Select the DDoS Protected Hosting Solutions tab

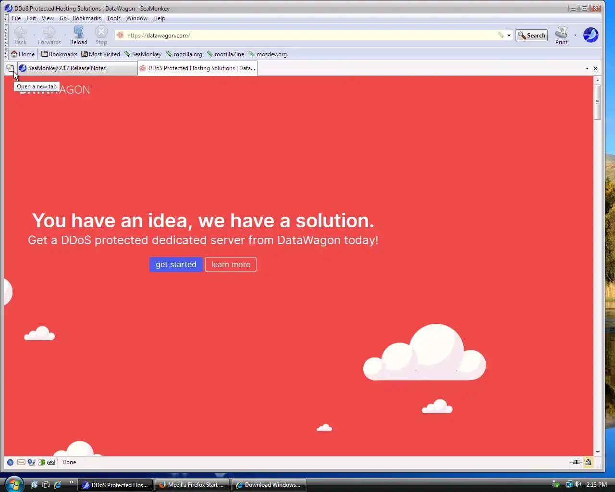click(197, 68)
